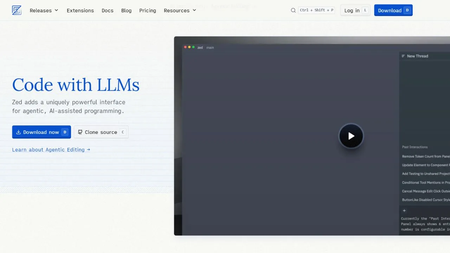This screenshot has width=450, height=253.
Task: Click the Zed logo icon
Action: 17,10
